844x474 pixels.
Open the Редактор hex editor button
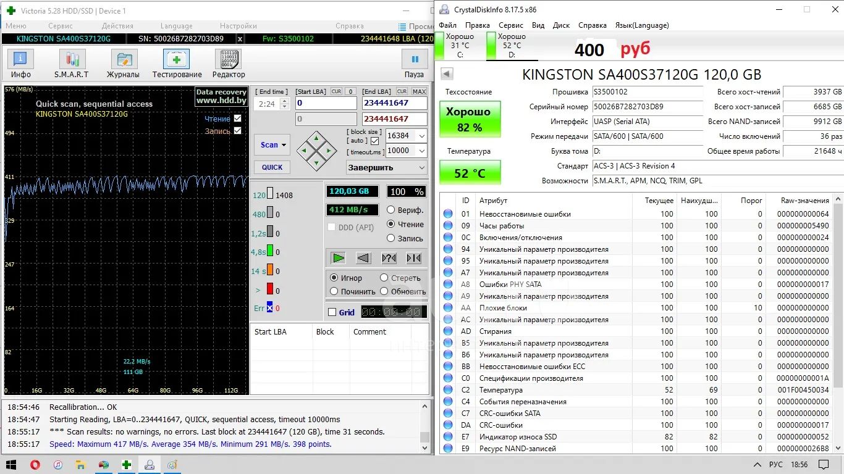229,64
